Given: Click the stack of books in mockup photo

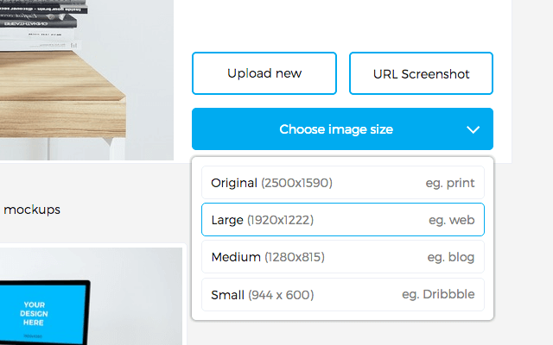Looking at the screenshot, I should point(42,25).
